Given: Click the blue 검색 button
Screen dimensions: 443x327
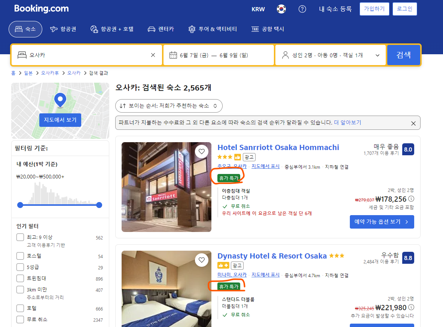Looking at the screenshot, I should (403, 55).
